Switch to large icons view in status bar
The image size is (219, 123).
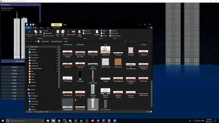(151, 112)
